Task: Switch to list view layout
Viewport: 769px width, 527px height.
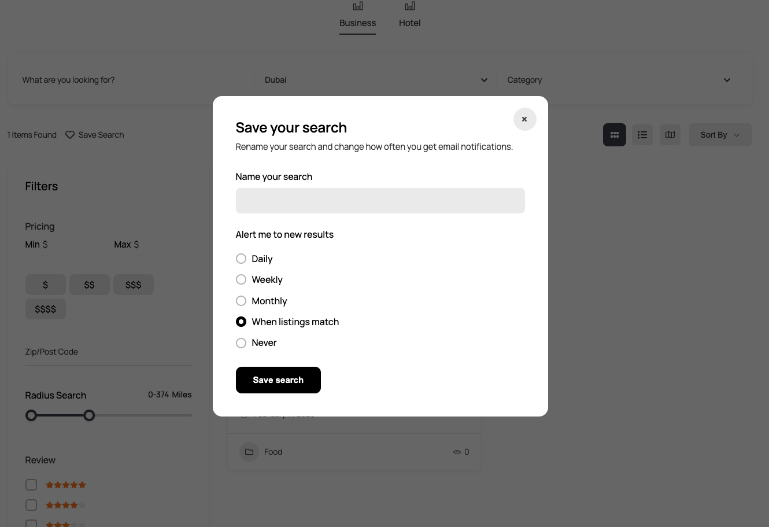Action: 642,135
